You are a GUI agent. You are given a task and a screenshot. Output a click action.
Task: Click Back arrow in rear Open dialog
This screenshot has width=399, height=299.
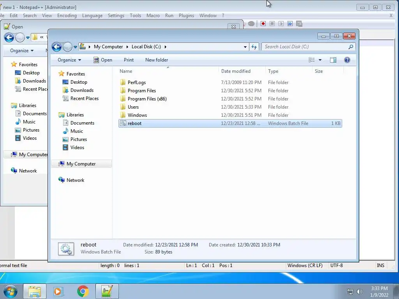(9, 38)
